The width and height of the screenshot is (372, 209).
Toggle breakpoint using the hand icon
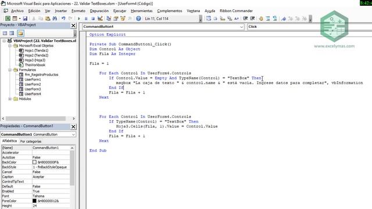pyautogui.click(x=261, y=19)
